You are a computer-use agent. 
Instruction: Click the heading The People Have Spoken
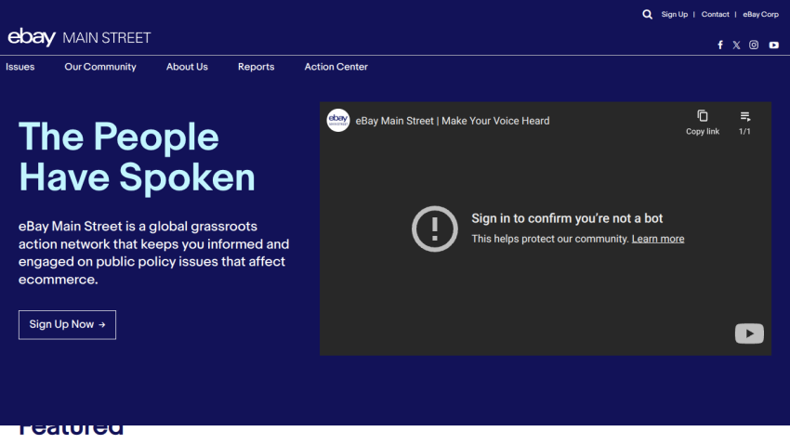click(137, 157)
